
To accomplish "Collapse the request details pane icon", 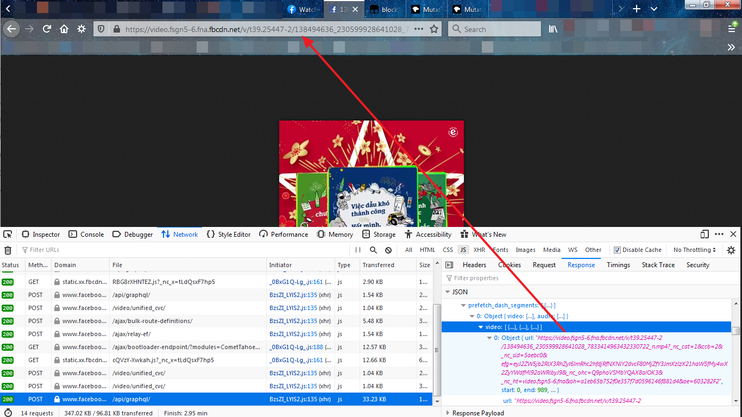I will click(449, 265).
